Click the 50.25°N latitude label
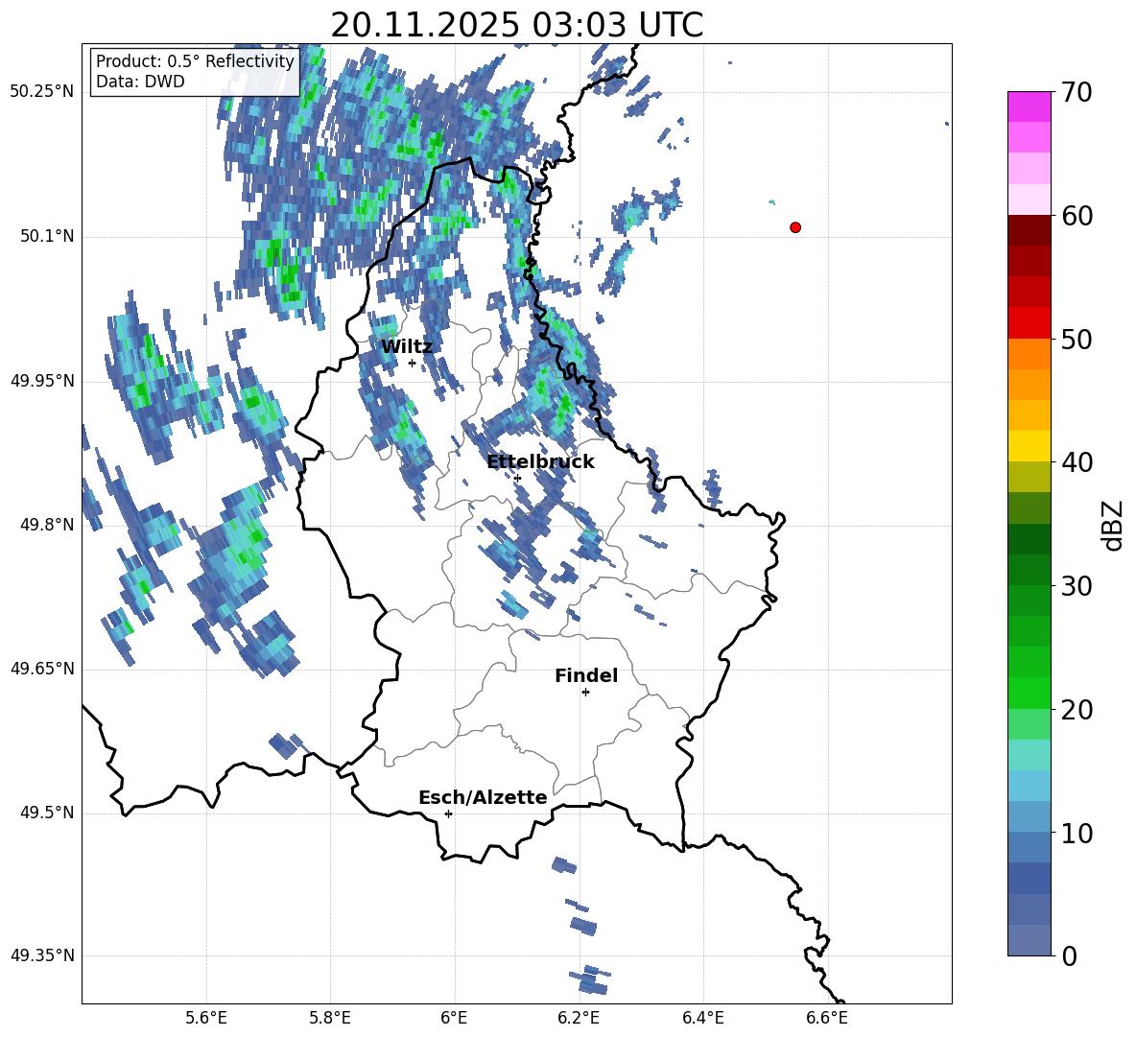 click(x=42, y=92)
